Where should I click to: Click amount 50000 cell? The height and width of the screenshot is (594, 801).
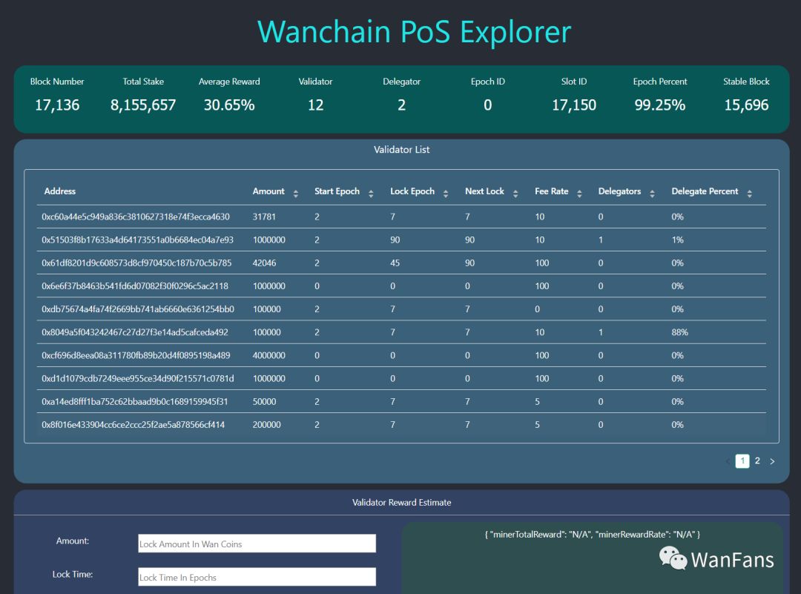(x=264, y=401)
